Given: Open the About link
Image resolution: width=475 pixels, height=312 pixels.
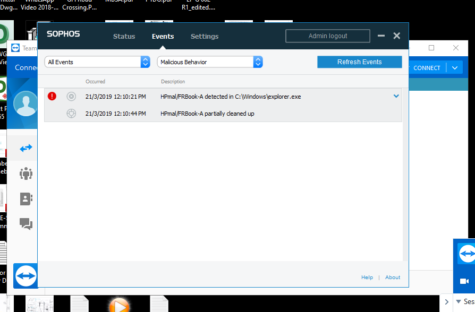Looking at the screenshot, I should tap(393, 278).
